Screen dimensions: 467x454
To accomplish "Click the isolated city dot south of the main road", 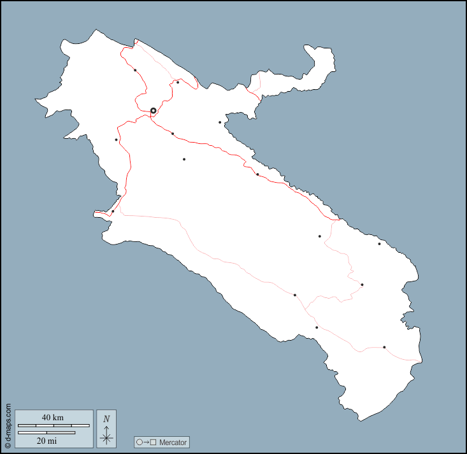I will pos(184,159).
